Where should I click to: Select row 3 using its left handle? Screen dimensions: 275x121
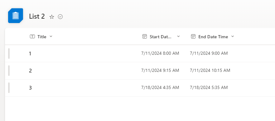tap(9, 88)
